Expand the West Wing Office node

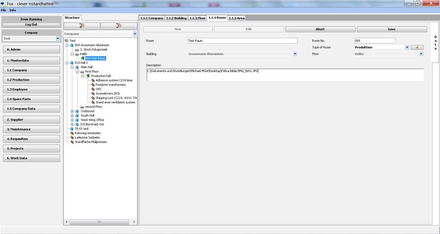(72, 119)
